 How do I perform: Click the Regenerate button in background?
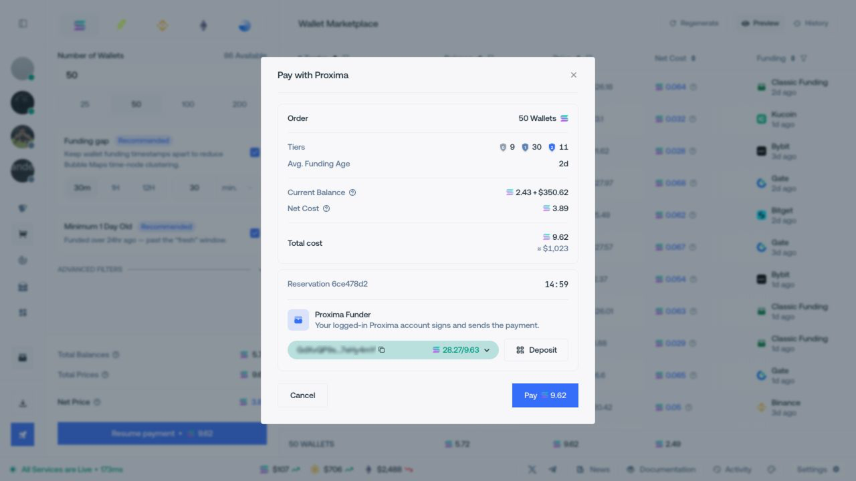[694, 23]
